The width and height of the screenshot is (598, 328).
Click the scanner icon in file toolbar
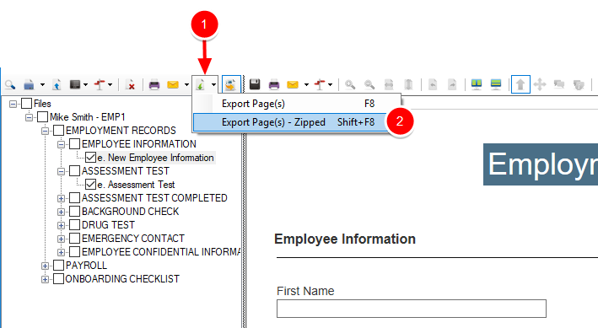tap(29, 84)
